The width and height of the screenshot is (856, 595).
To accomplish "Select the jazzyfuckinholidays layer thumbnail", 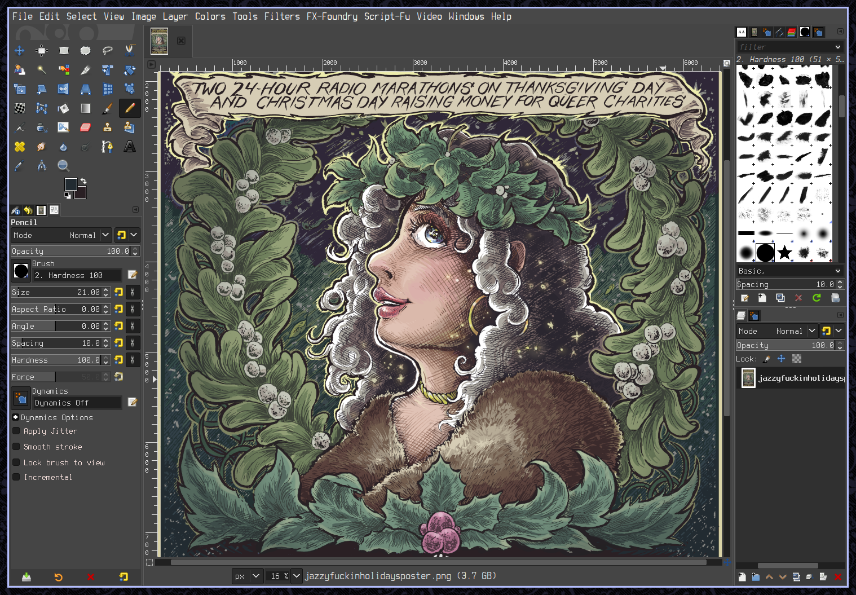I will [x=748, y=378].
